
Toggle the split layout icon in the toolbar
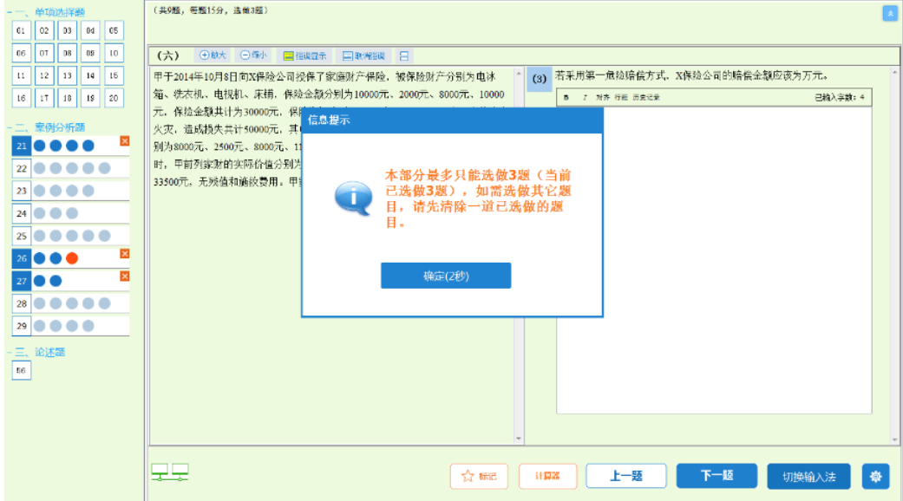[x=403, y=55]
